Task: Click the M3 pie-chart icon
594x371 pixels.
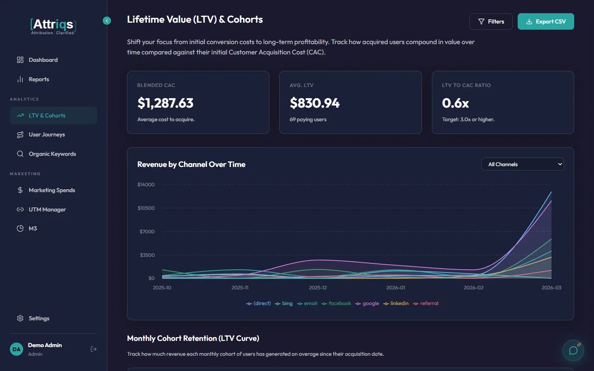Action: click(20, 228)
